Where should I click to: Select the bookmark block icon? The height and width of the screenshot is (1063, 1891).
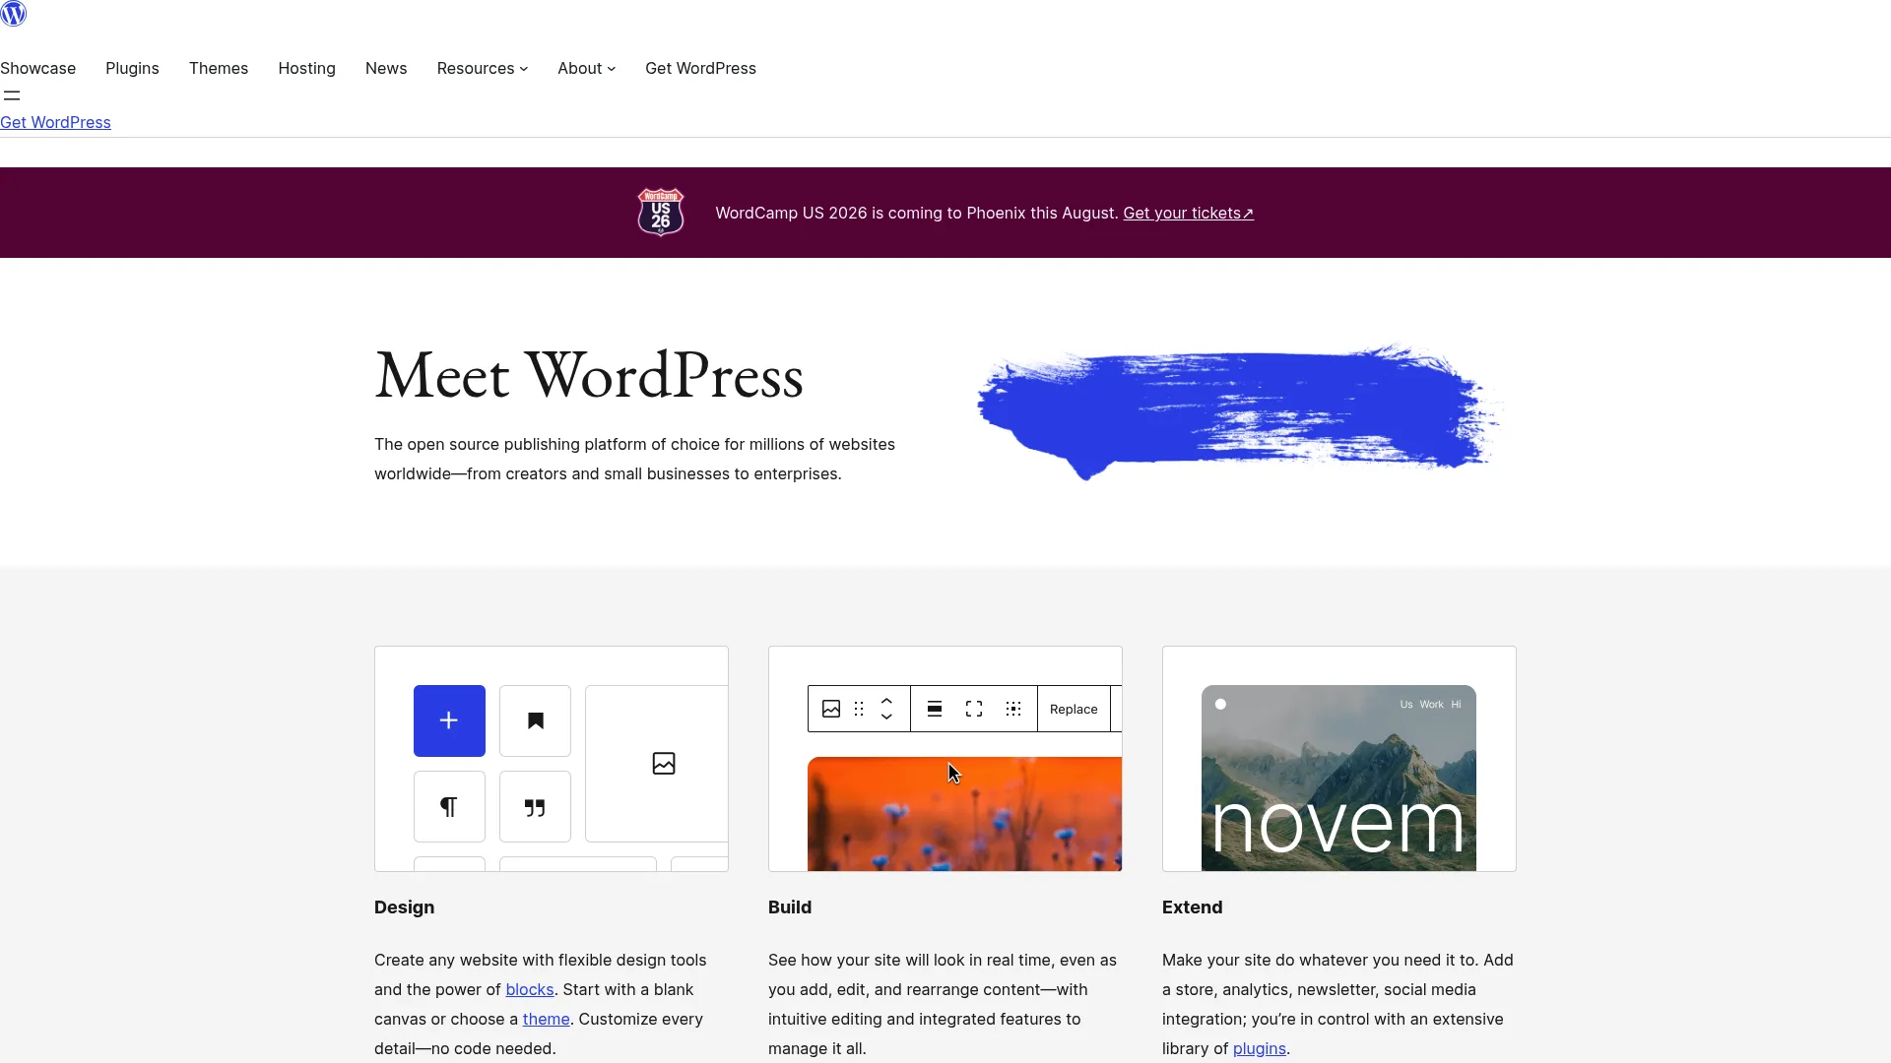pos(535,720)
